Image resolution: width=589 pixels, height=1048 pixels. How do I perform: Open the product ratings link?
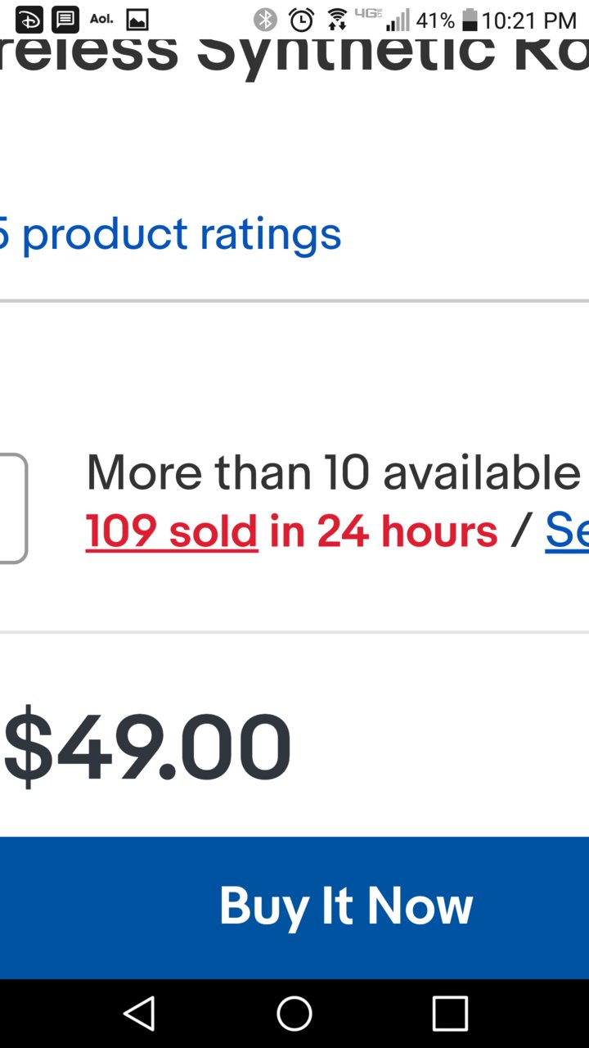(170, 234)
